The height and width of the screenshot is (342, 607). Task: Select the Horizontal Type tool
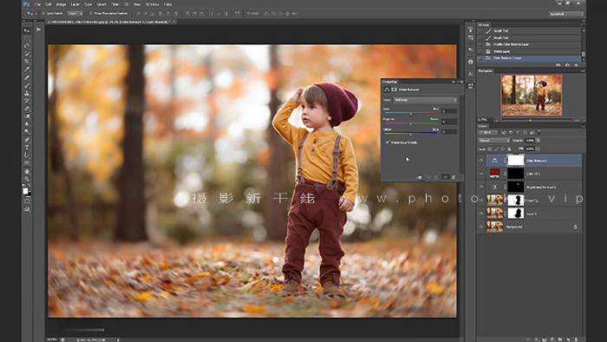click(27, 148)
